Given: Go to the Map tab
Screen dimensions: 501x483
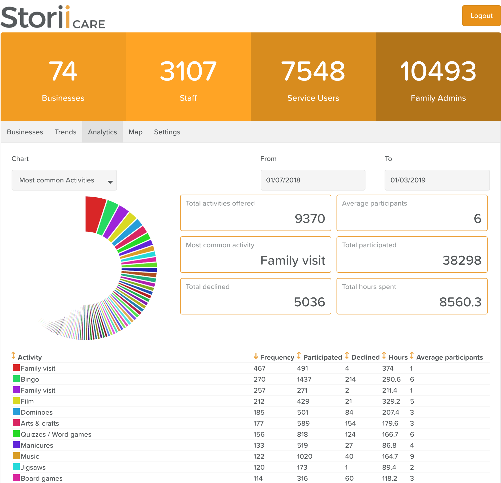Looking at the screenshot, I should click(136, 132).
